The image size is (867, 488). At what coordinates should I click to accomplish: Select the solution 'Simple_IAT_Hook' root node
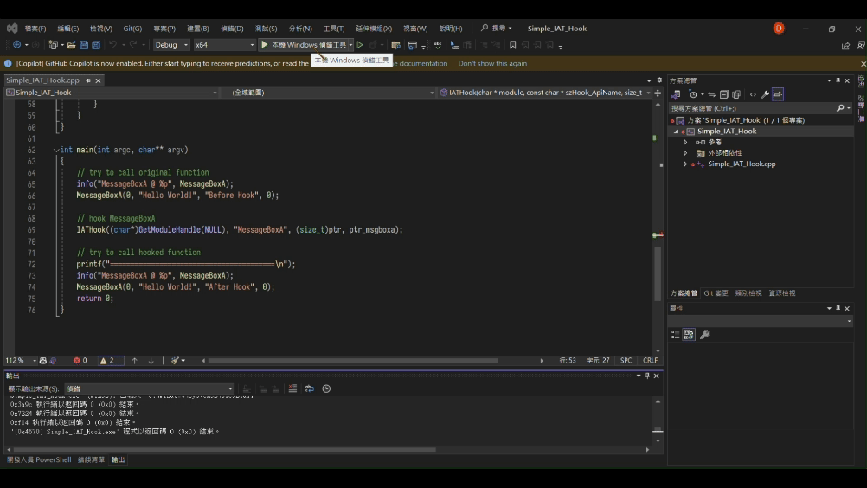tap(745, 120)
